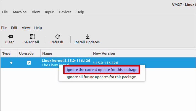The height and width of the screenshot is (111, 196).
Task: Sort by the Type column header
Action: point(9,54)
